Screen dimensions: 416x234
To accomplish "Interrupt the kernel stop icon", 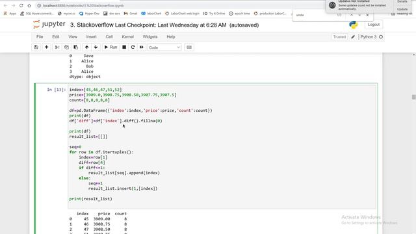I will pyautogui.click(x=124, y=47).
